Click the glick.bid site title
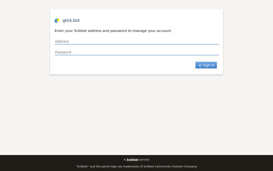Image resolution: width=273 pixels, height=171 pixels. [71, 21]
